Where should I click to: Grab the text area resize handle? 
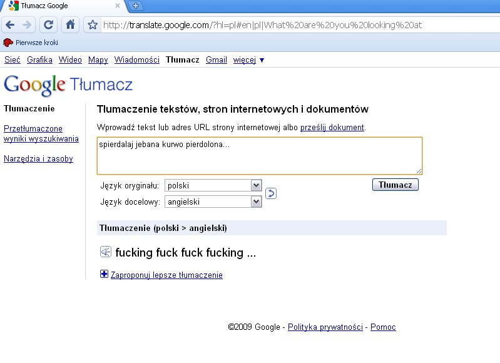click(419, 171)
